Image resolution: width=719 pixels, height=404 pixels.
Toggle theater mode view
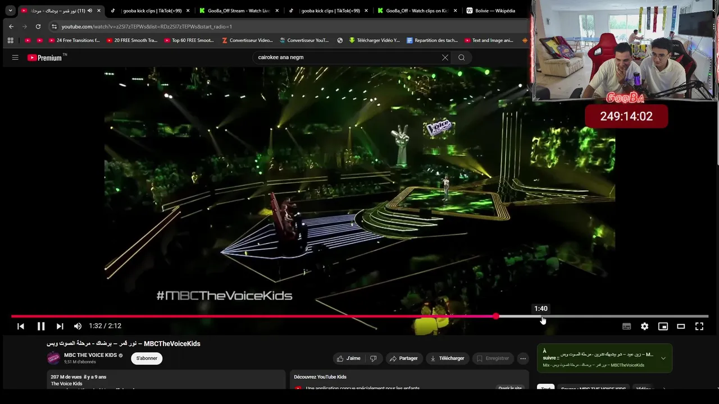[x=681, y=326]
